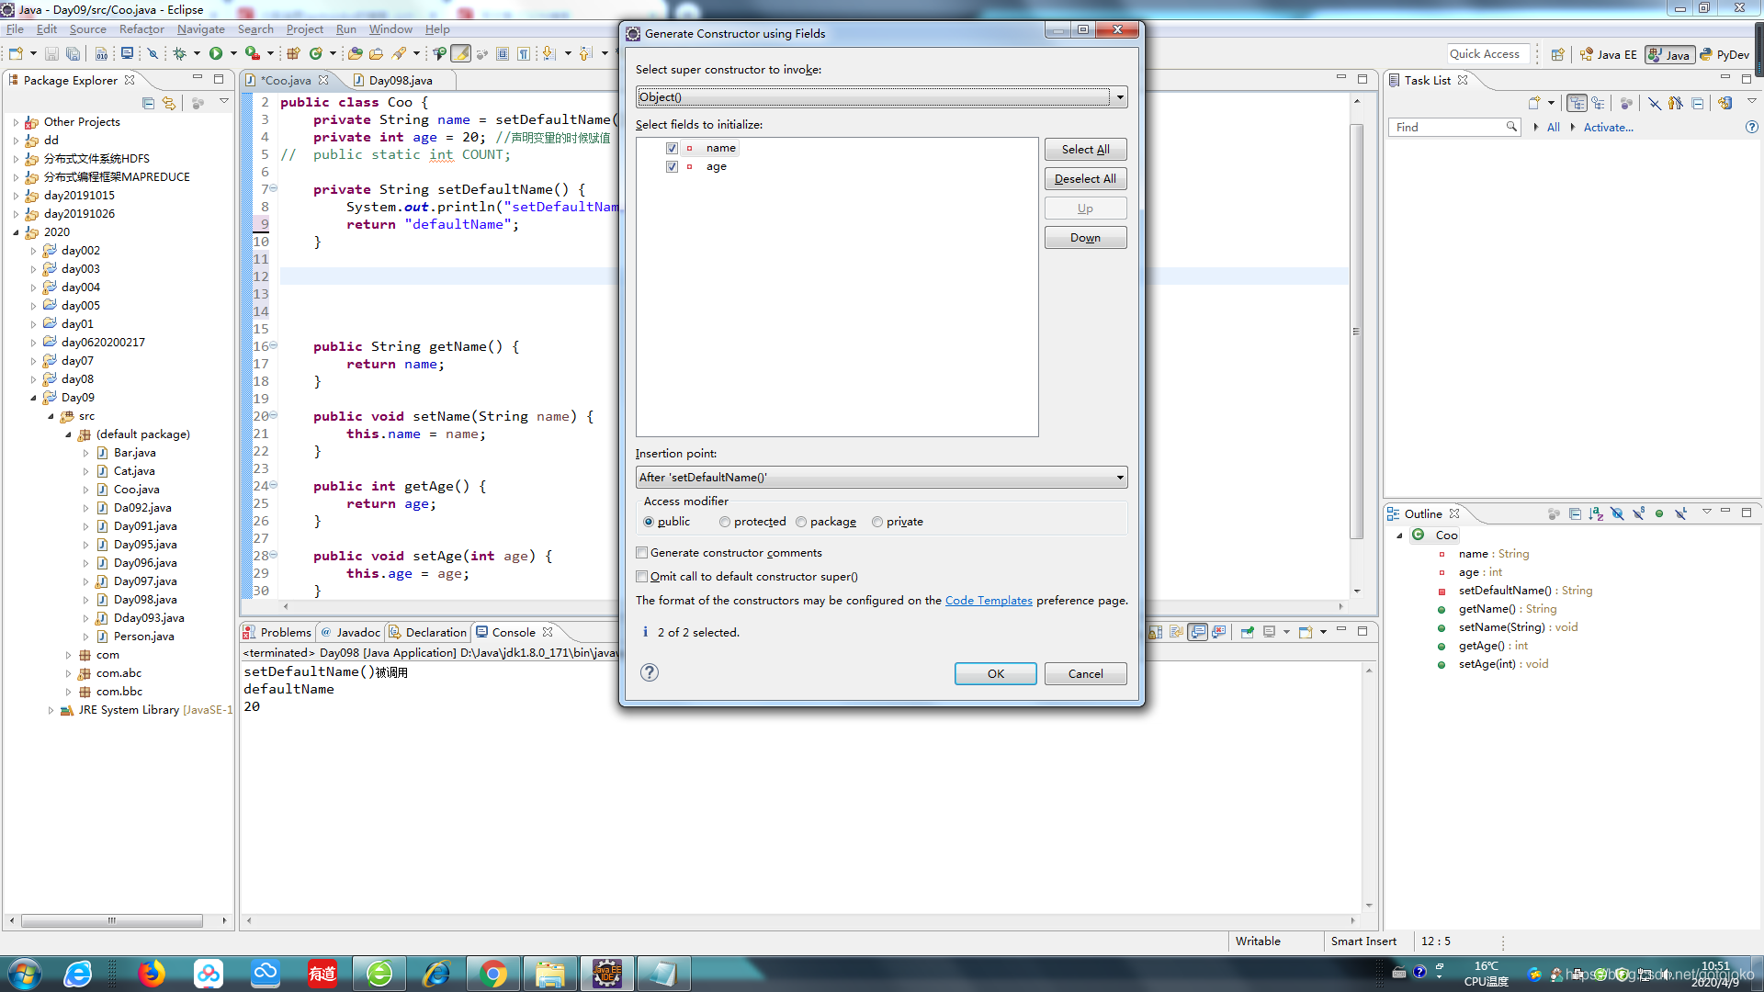Uncheck the name field checkbox
This screenshot has width=1764, height=992.
672,148
